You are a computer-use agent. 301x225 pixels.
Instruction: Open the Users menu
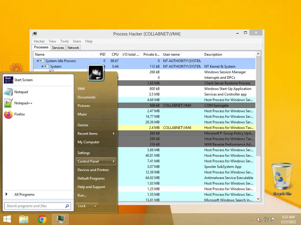click(77, 41)
